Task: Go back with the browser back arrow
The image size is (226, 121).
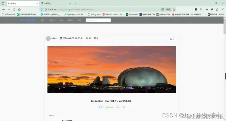Action: (x=3, y=10)
